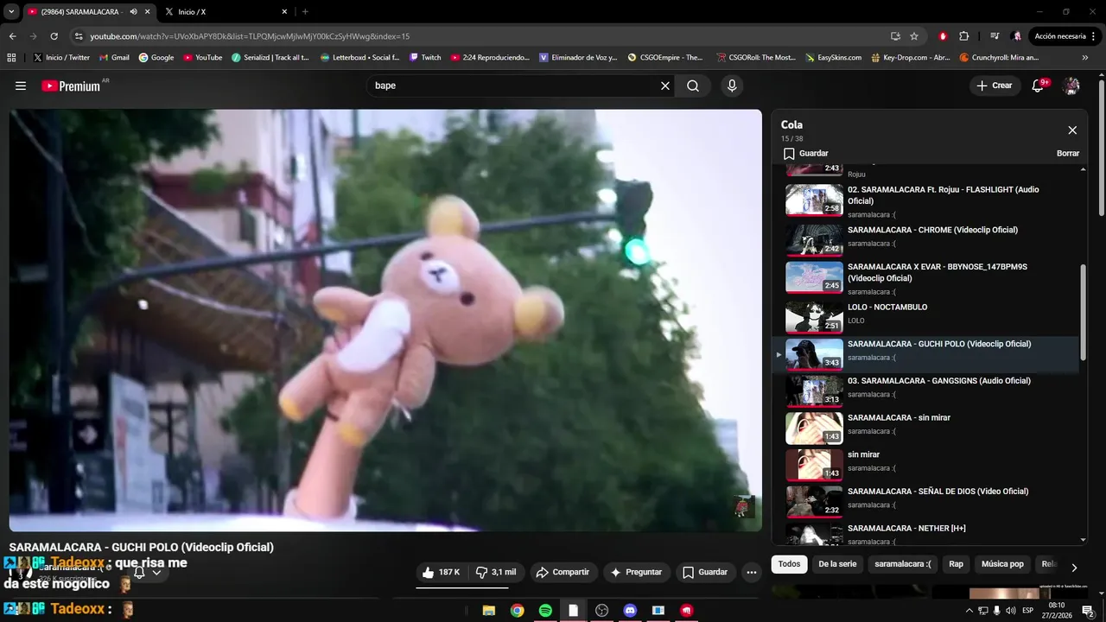Viewport: 1106px width, 622px height.
Task: Show more bookmarks chevron
Action: pos(1085,57)
